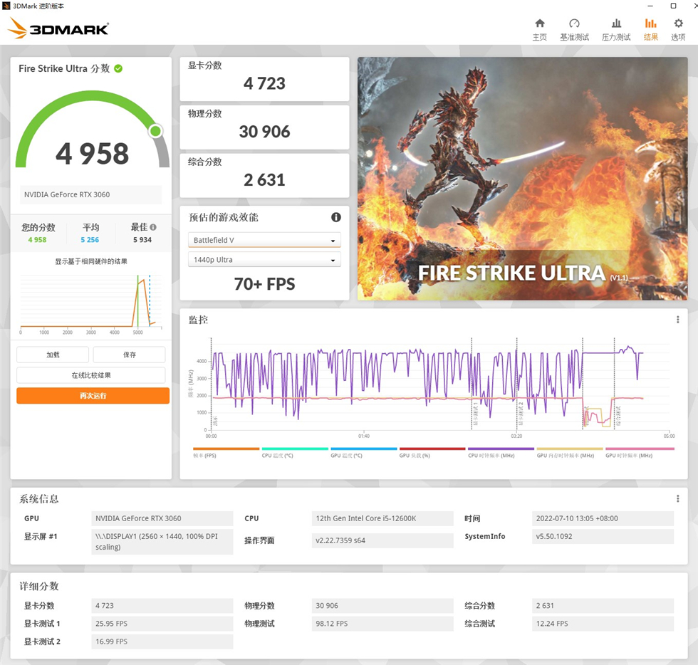Click the 压力测试 (Stress Test) icon
698x665 pixels.
615,27
